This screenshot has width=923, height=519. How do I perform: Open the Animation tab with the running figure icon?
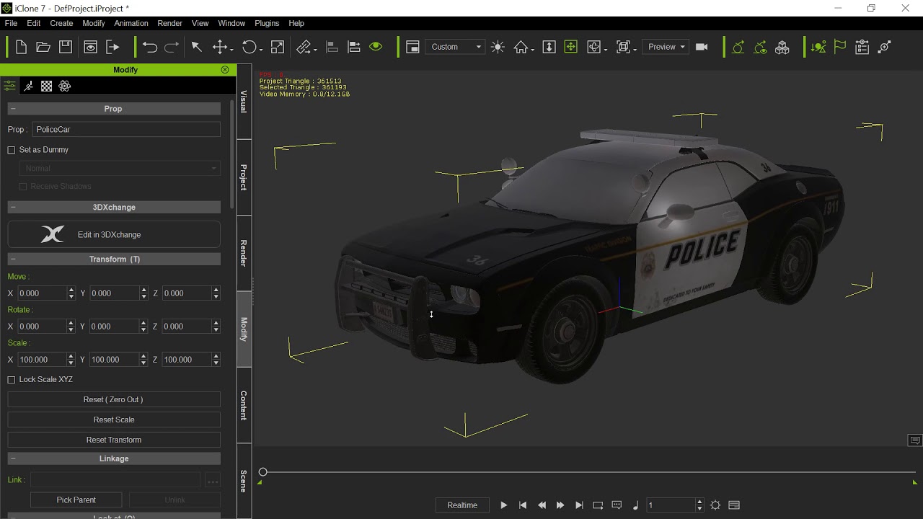point(28,86)
